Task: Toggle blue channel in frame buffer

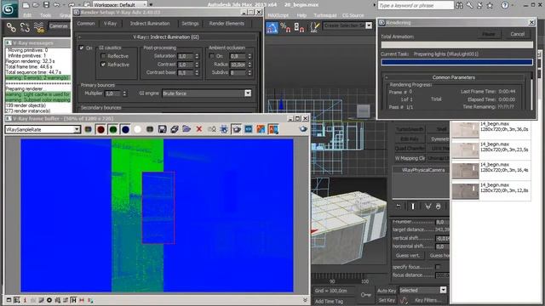Action: [125, 129]
